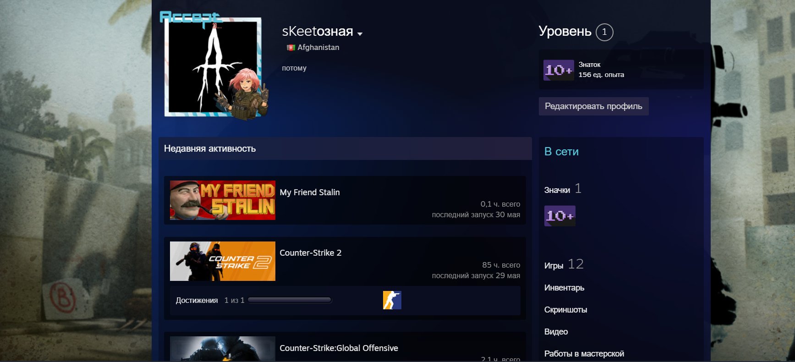
Task: Click the Afghanistan country label
Action: pyautogui.click(x=318, y=47)
